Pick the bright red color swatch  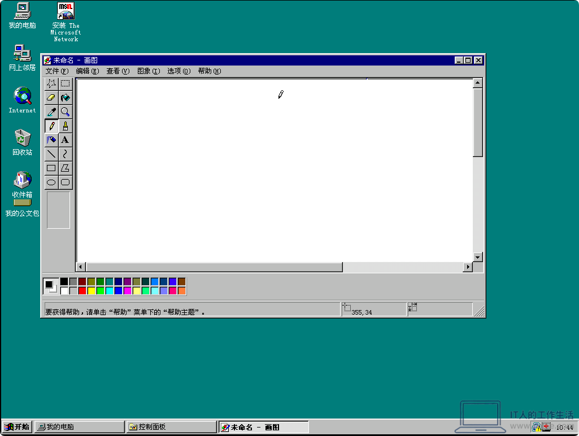coord(82,290)
